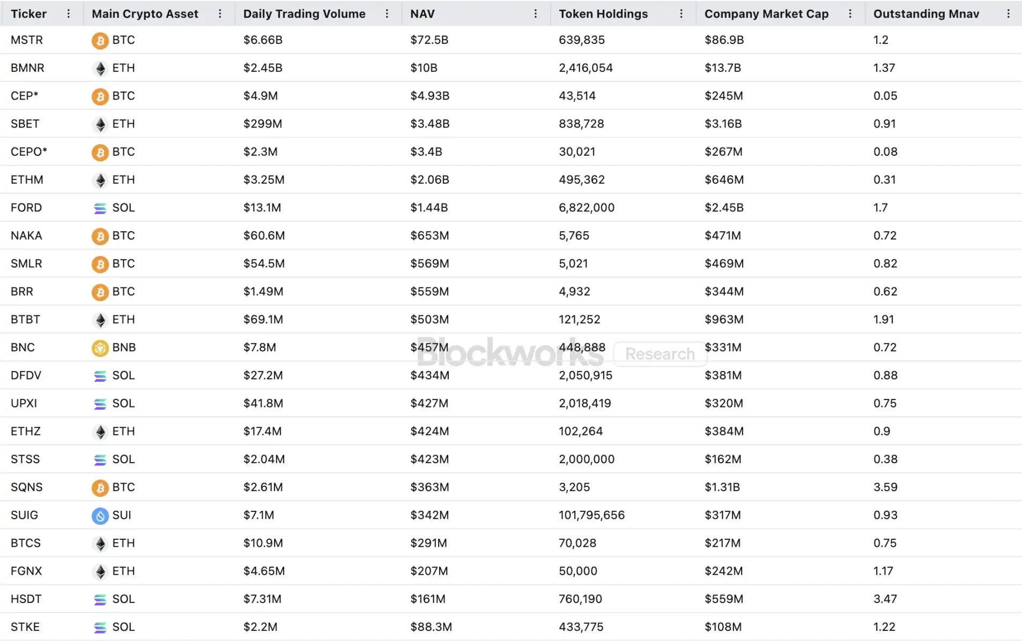The width and height of the screenshot is (1022, 641).
Task: Select the MSTR ticker cell
Action: tap(27, 40)
